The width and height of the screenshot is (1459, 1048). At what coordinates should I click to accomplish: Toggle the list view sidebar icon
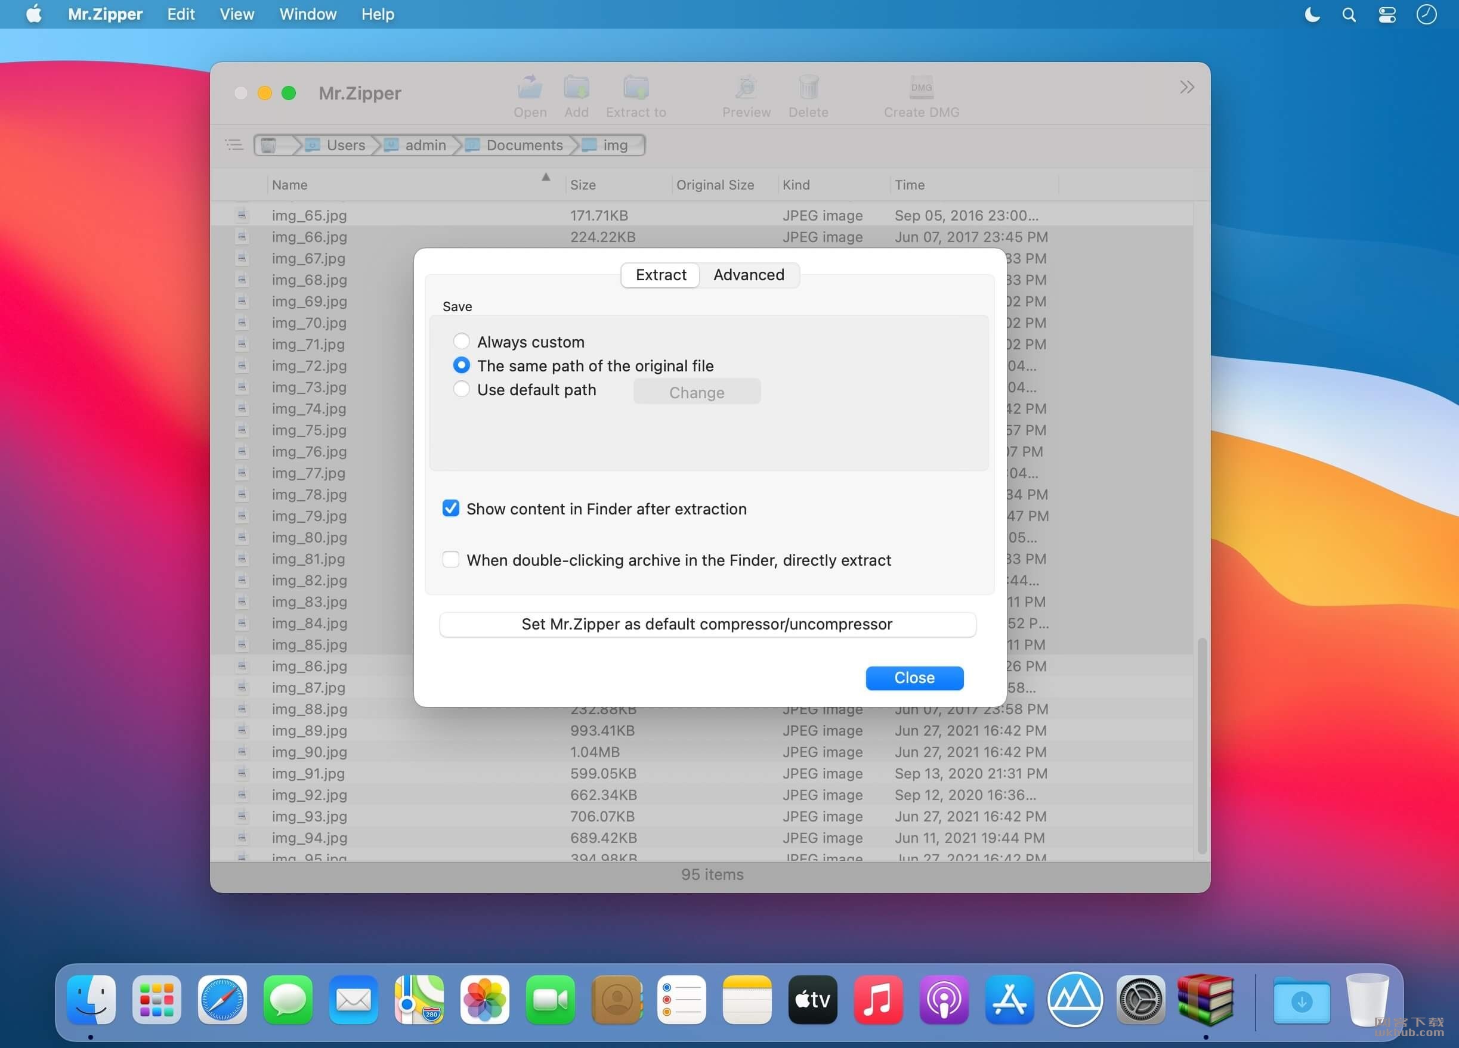[x=234, y=145]
